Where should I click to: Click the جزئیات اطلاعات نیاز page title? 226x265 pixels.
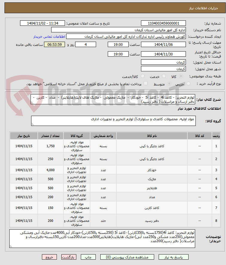pos(203,8)
